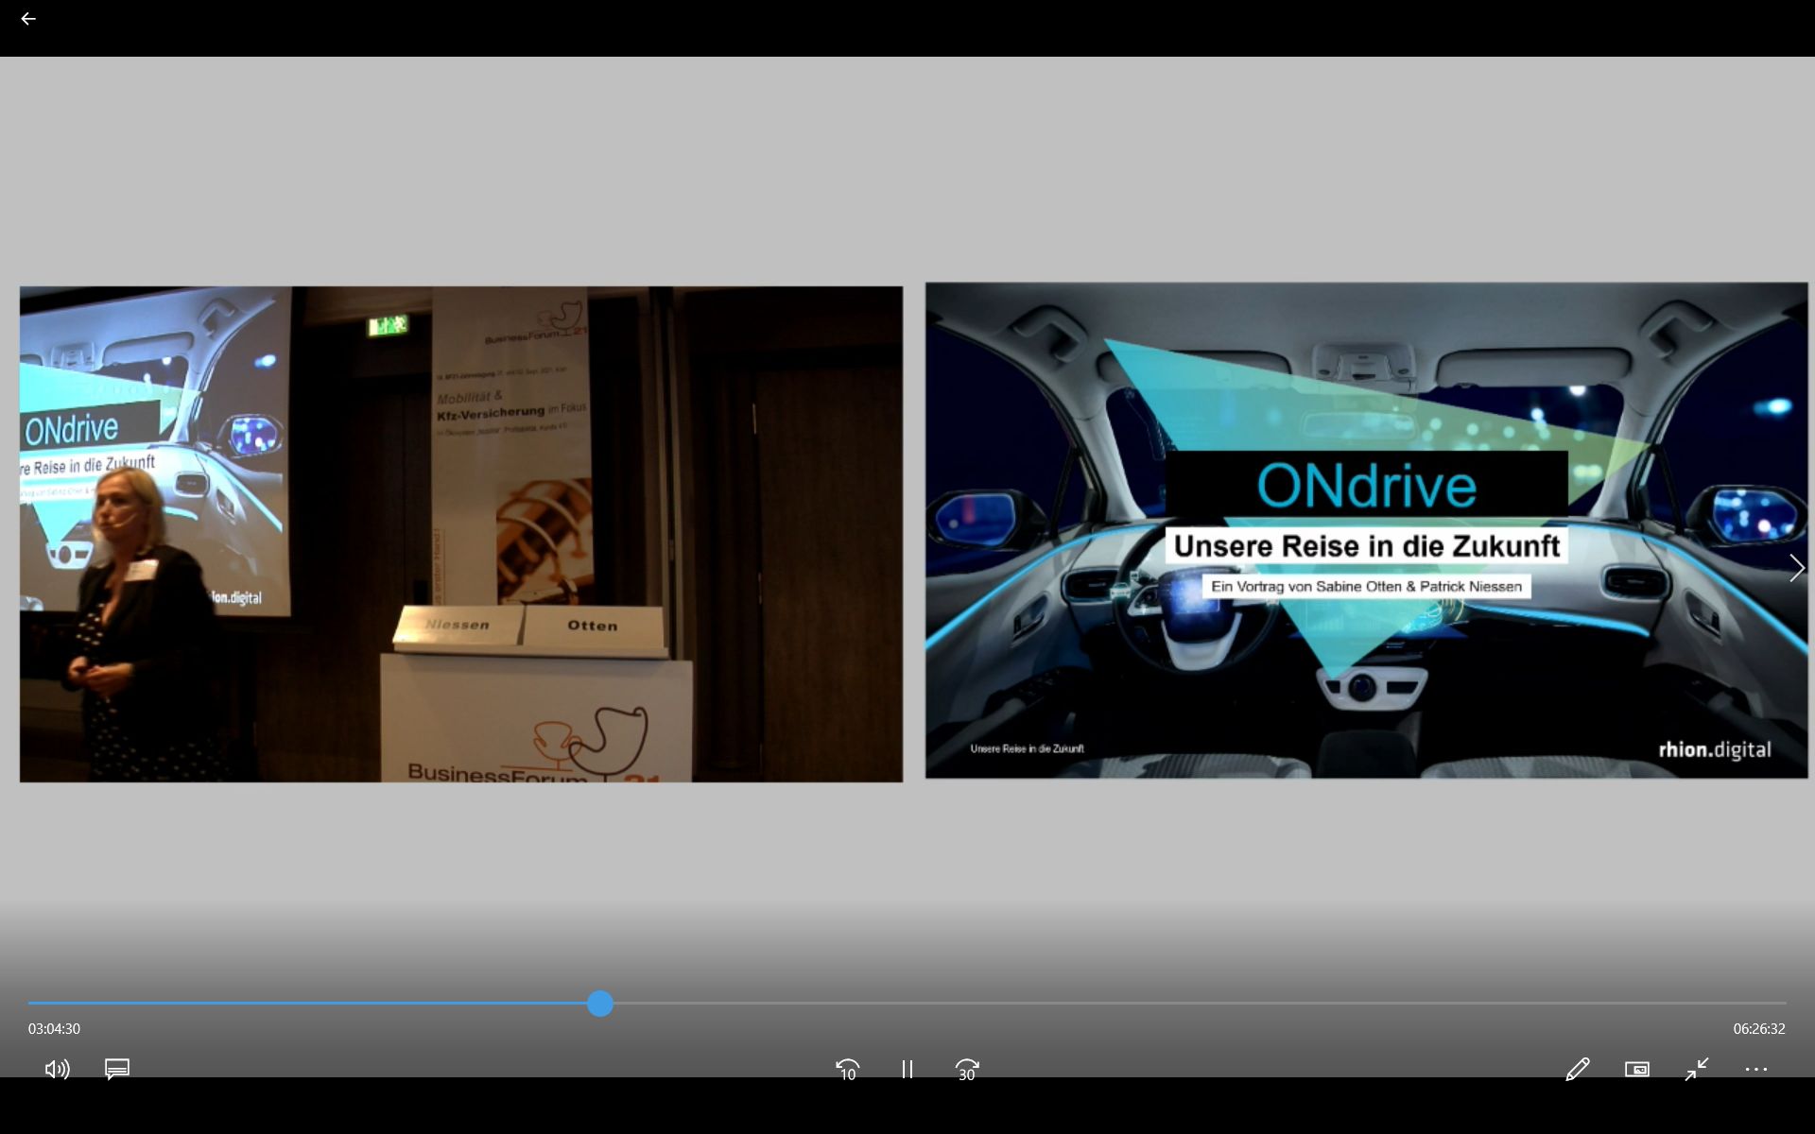
Task: Click the unplayed part of the seek bar
Action: click(x=1191, y=1004)
